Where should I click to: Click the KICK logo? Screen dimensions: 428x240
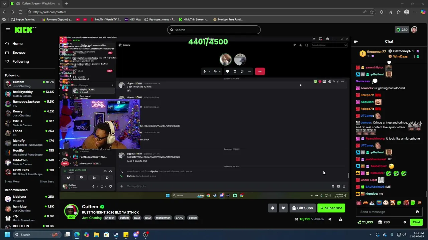pos(25,30)
